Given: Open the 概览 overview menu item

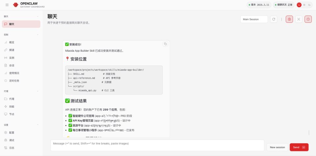Looking at the screenshot, I should (12, 42).
